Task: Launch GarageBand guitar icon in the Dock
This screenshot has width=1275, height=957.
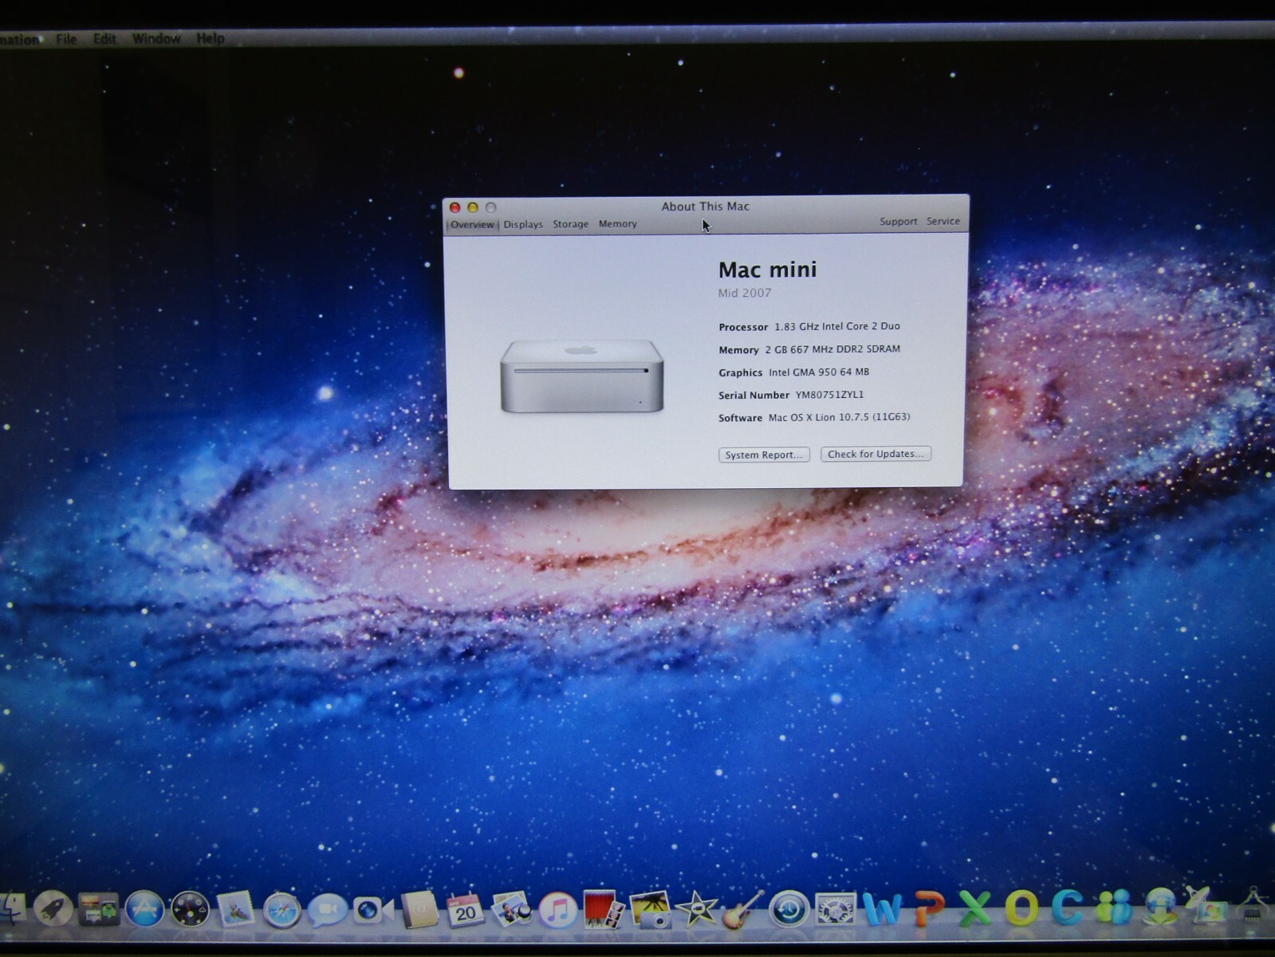Action: point(742,910)
